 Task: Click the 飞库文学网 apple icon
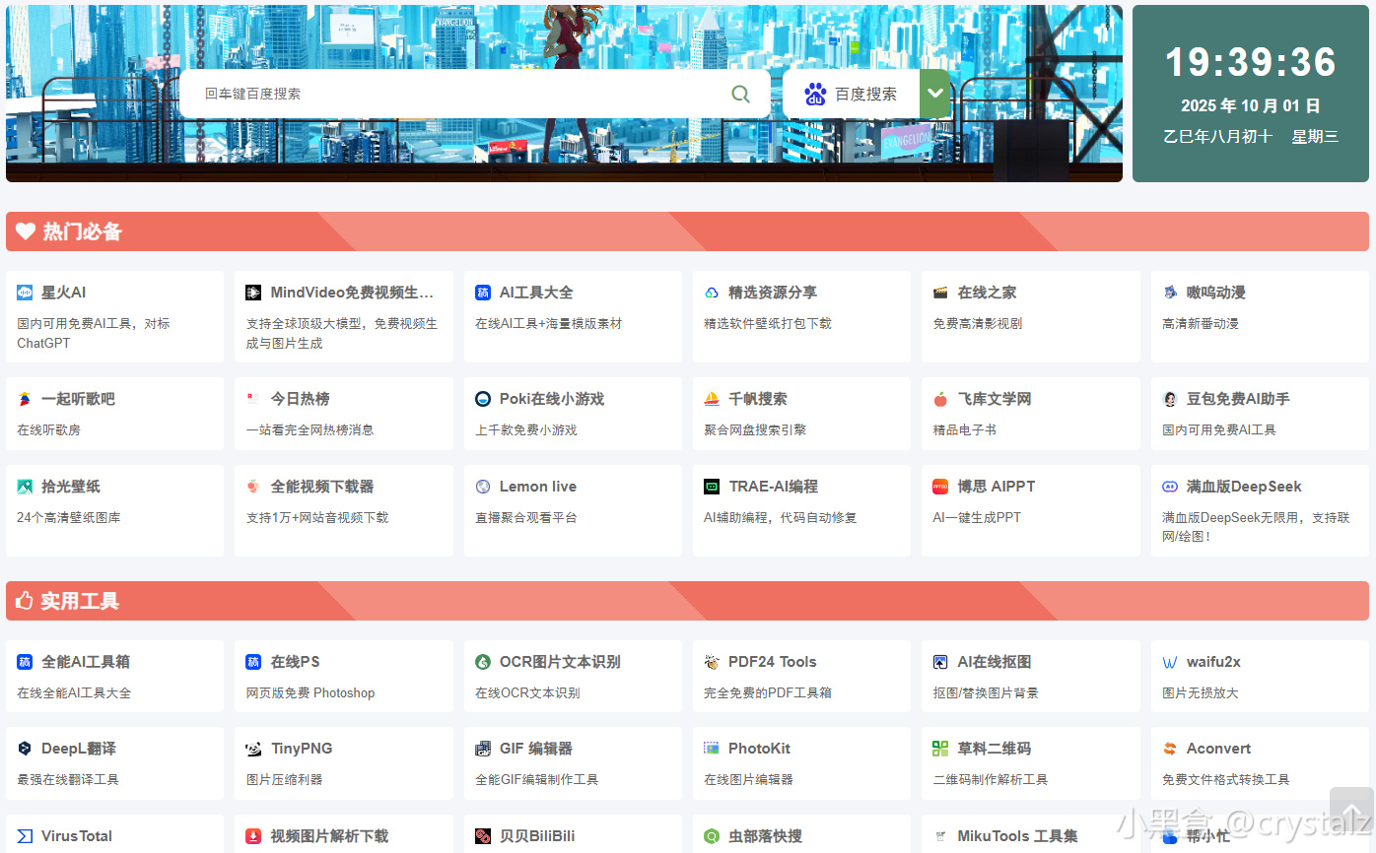[x=940, y=399]
